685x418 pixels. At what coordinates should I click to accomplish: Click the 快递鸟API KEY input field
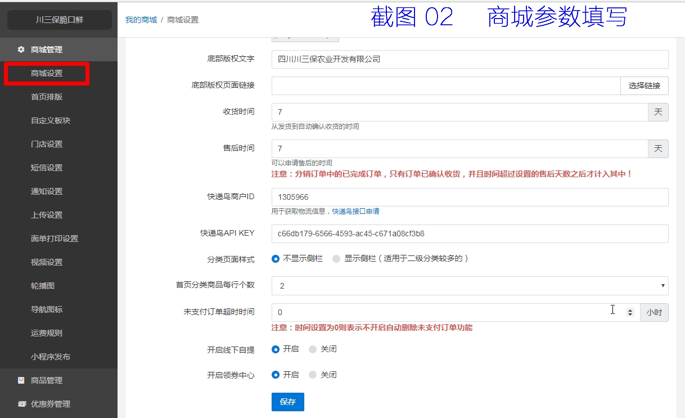[470, 233]
